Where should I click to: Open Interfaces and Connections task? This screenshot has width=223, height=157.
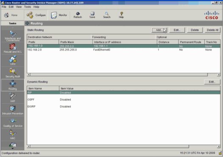tap(13, 36)
